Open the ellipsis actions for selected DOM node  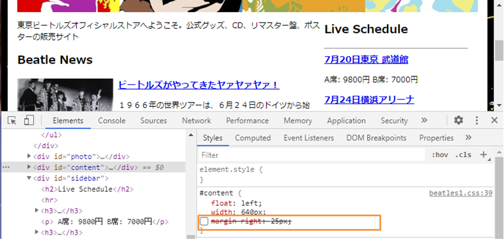pos(6,167)
